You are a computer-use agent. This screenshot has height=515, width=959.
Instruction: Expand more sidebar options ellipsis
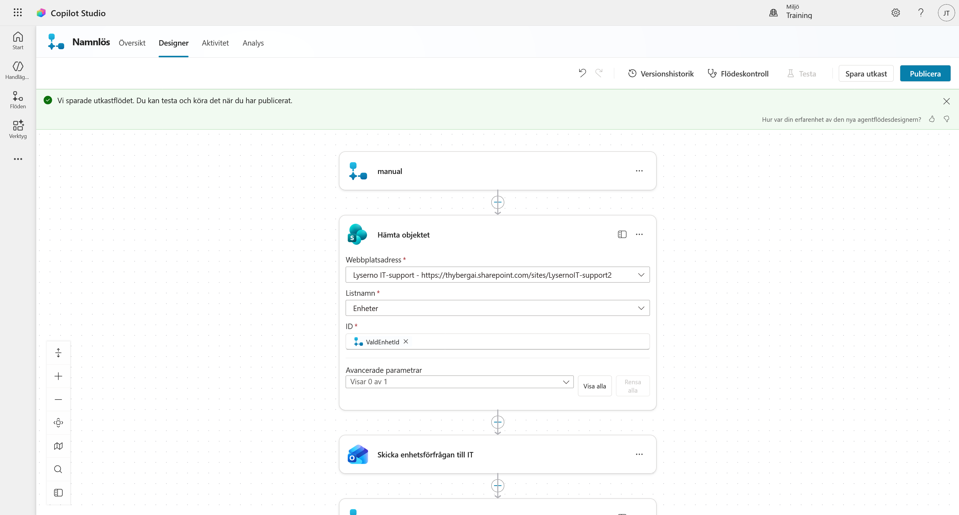click(x=18, y=159)
